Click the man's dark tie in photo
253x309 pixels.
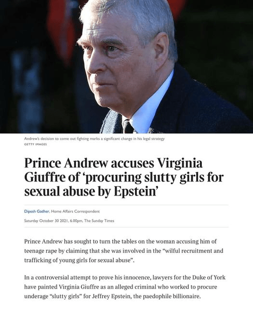128,126
